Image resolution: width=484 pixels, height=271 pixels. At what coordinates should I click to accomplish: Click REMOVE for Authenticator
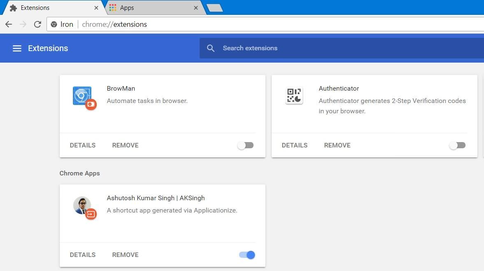coord(337,145)
